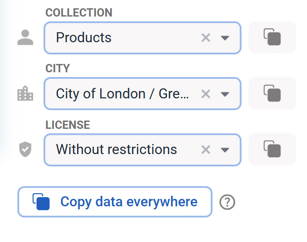
Task: Click the COLLECTION label
Action: [x=79, y=13]
